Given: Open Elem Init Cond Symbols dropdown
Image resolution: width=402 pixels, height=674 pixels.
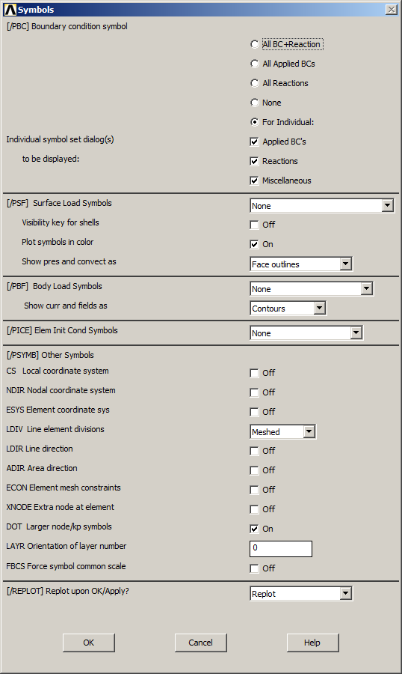Looking at the screenshot, I should (x=306, y=333).
